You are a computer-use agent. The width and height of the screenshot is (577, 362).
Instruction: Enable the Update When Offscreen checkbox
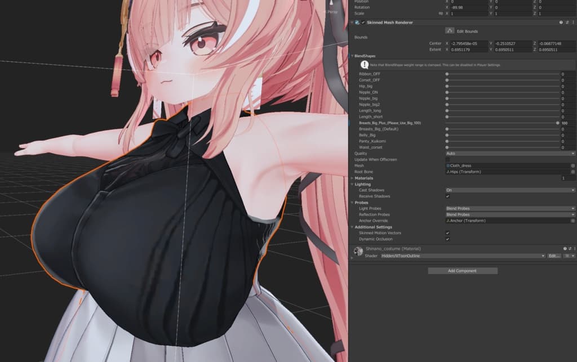pyautogui.click(x=447, y=159)
